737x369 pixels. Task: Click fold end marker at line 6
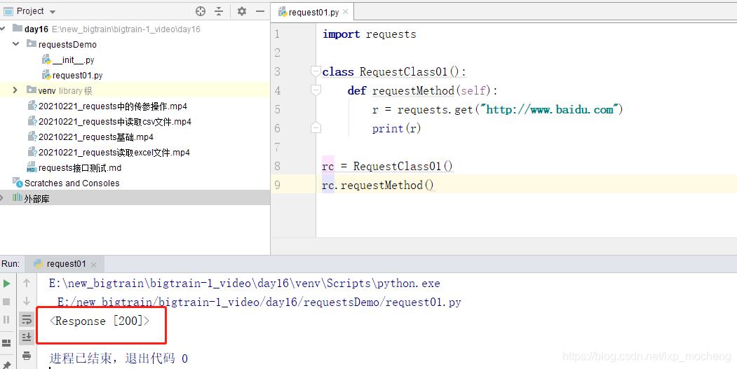[x=316, y=127]
